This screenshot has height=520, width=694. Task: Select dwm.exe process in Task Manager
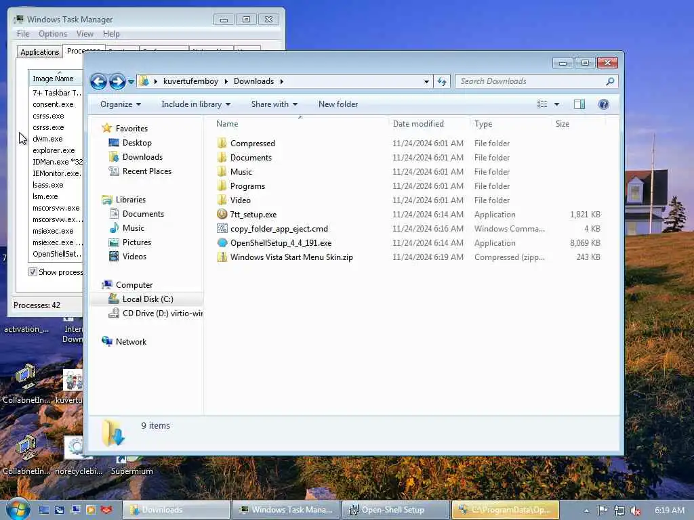(x=47, y=139)
